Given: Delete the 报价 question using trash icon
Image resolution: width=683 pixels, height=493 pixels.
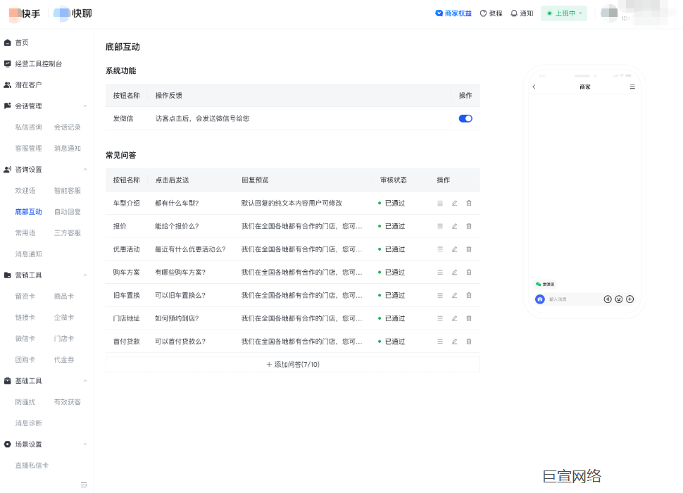Looking at the screenshot, I should pos(468,226).
